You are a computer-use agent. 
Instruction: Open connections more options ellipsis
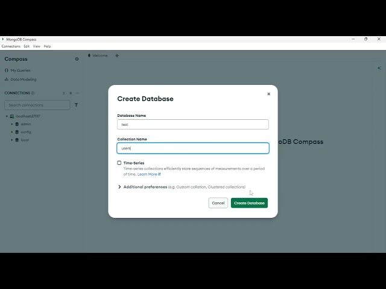tap(78, 93)
